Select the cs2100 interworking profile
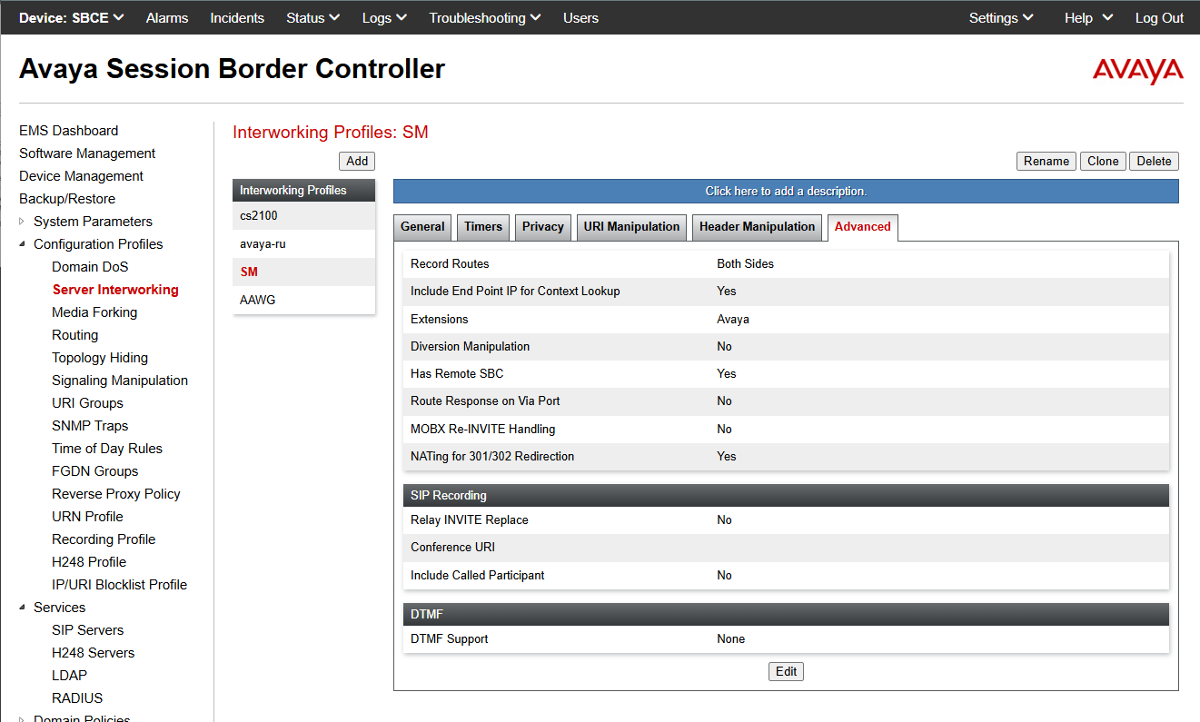 [259, 216]
